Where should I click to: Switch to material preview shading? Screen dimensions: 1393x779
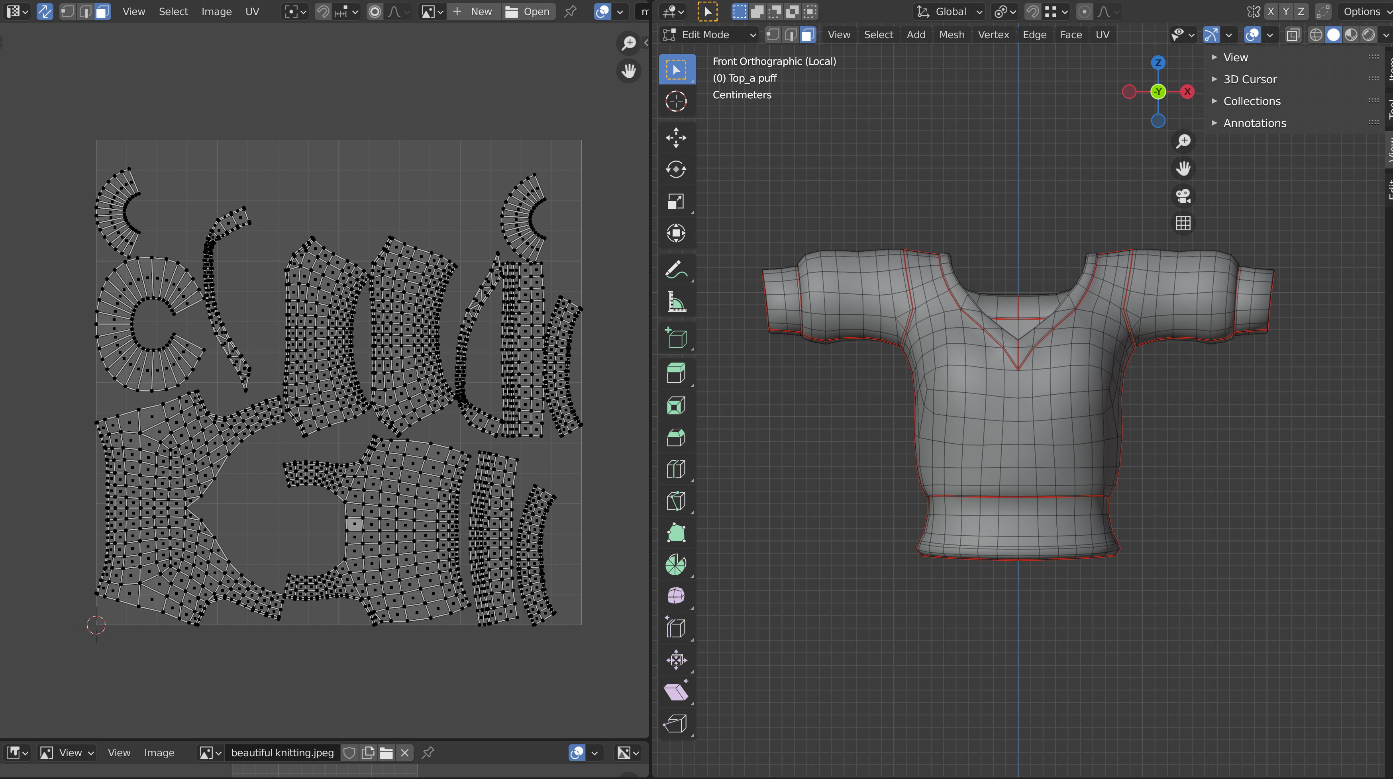(x=1351, y=35)
